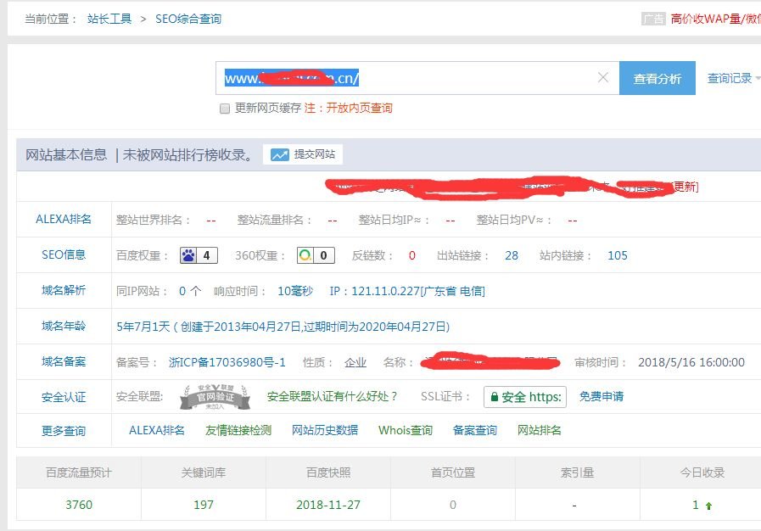The height and width of the screenshot is (531, 761).
Task: Clear the URL using the X icon
Action: pyautogui.click(x=602, y=77)
